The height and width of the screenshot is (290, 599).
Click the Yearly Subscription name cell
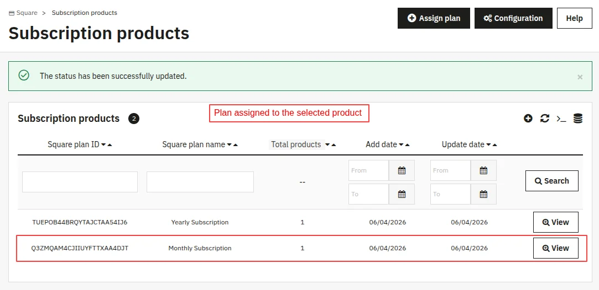click(x=200, y=222)
